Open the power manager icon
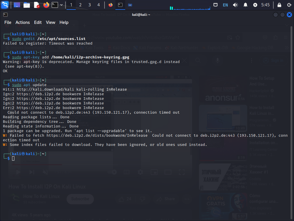Screen dimensions: 294x221 click(x=255, y=5)
